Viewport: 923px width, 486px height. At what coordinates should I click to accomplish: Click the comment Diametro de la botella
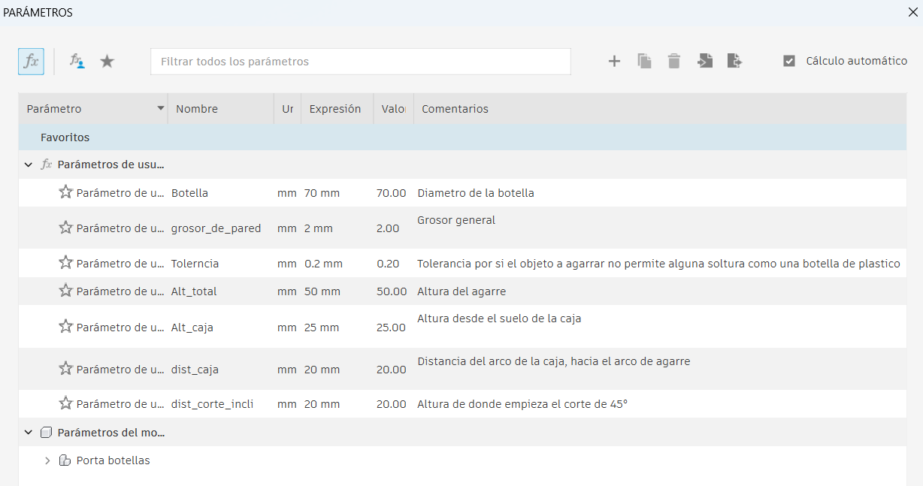click(476, 193)
